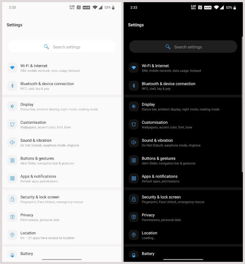Open Display settings in dark theme

tap(183, 107)
